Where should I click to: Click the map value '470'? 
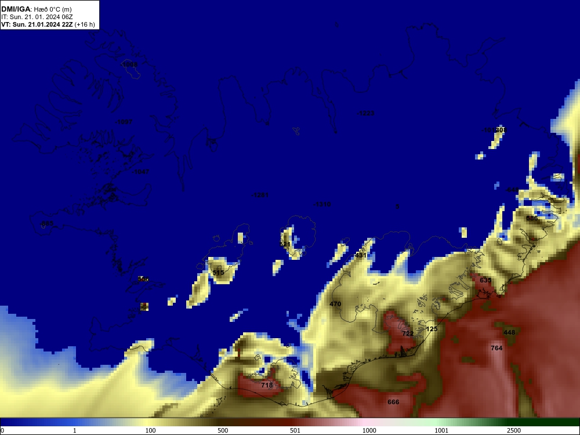pos(335,304)
